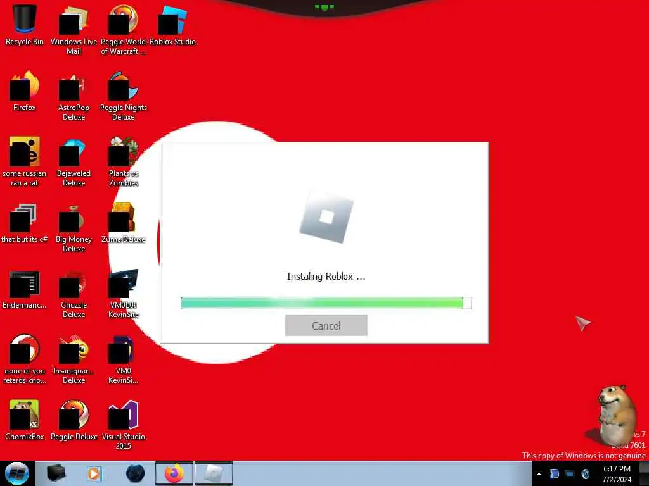Open the dark globe taskbar icon

[135, 473]
